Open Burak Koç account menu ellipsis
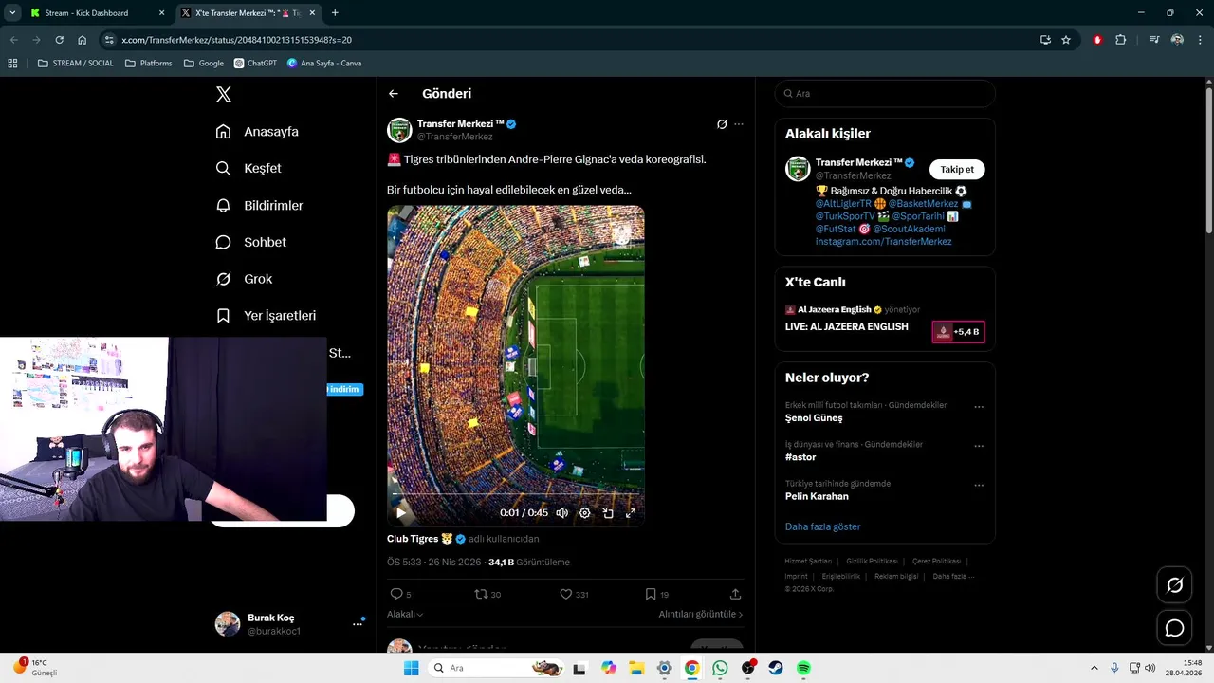1214x683 pixels. (x=358, y=623)
